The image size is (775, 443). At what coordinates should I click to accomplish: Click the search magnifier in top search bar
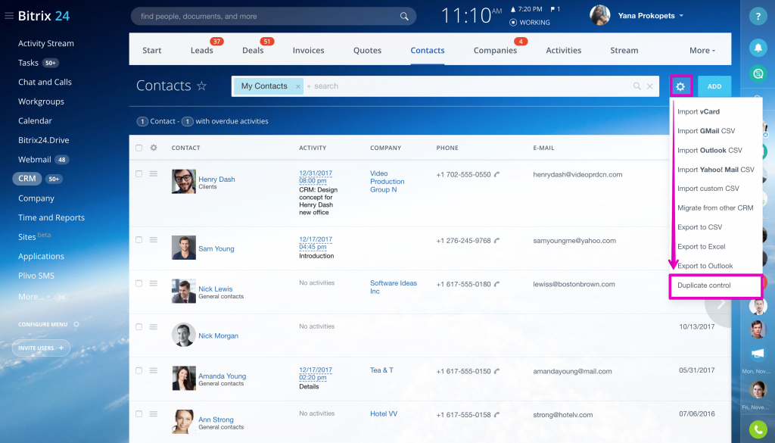pyautogui.click(x=404, y=17)
